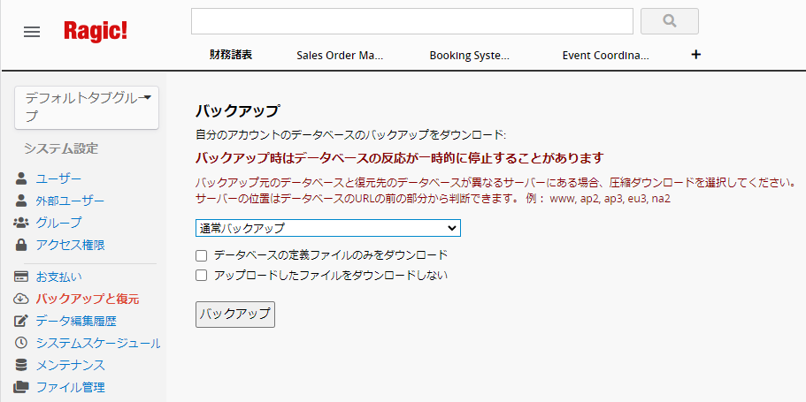This screenshot has width=806, height=402.
Task: Click the magnifier search button
Action: click(669, 21)
